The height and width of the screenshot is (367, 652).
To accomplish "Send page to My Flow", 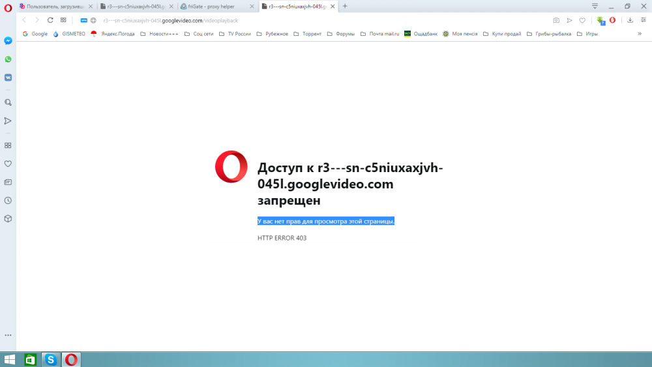I will pyautogui.click(x=569, y=20).
